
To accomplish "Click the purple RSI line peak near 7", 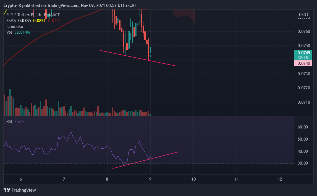I will 71,132.
